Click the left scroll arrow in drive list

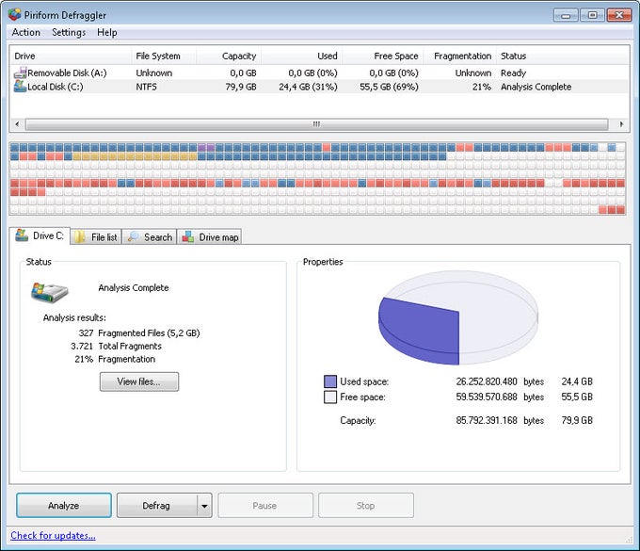click(x=17, y=123)
